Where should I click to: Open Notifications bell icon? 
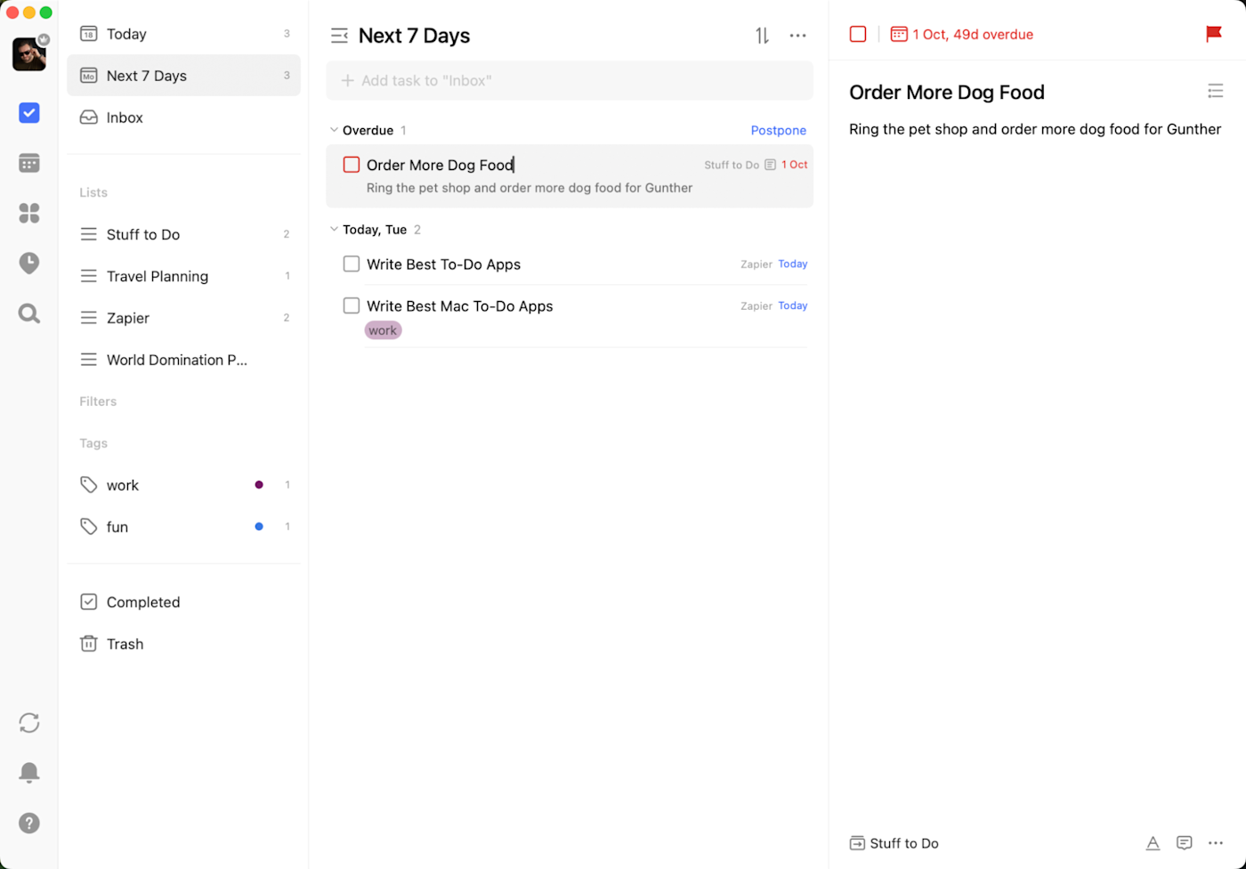click(x=29, y=773)
